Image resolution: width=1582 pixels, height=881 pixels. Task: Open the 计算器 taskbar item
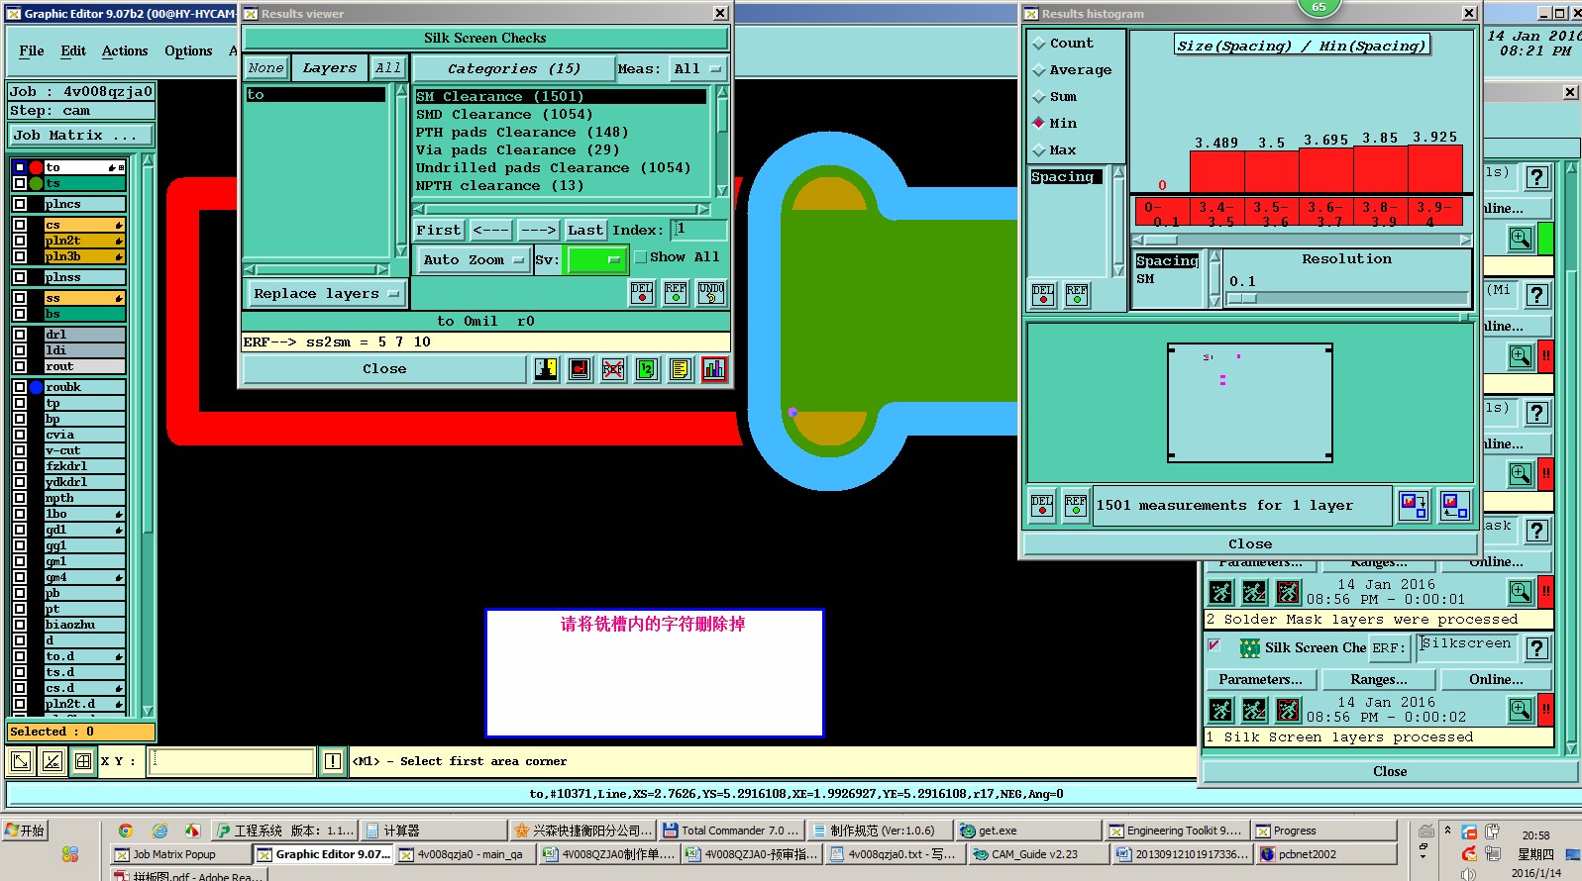point(433,831)
